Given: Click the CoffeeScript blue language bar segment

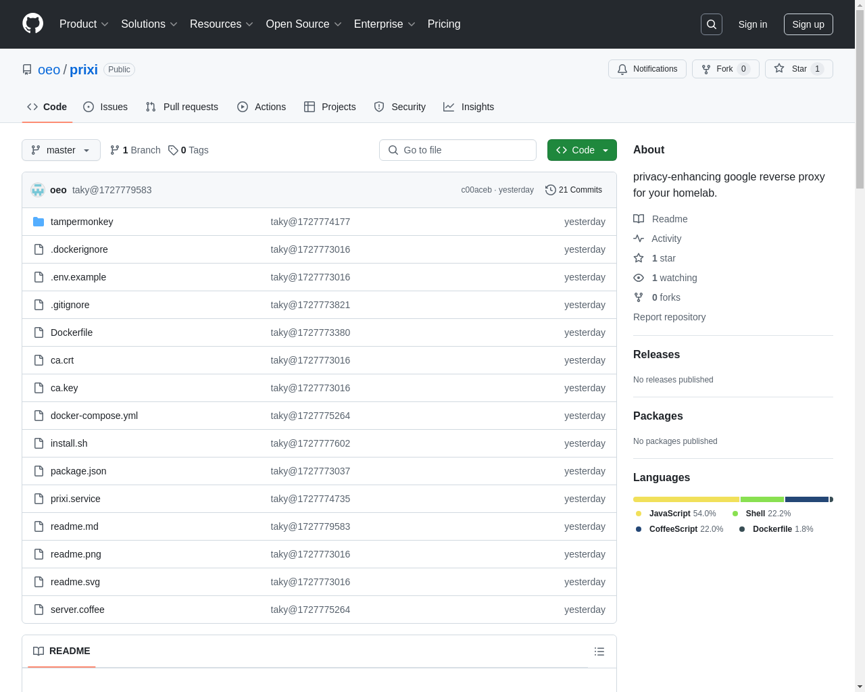Looking at the screenshot, I should point(807,499).
